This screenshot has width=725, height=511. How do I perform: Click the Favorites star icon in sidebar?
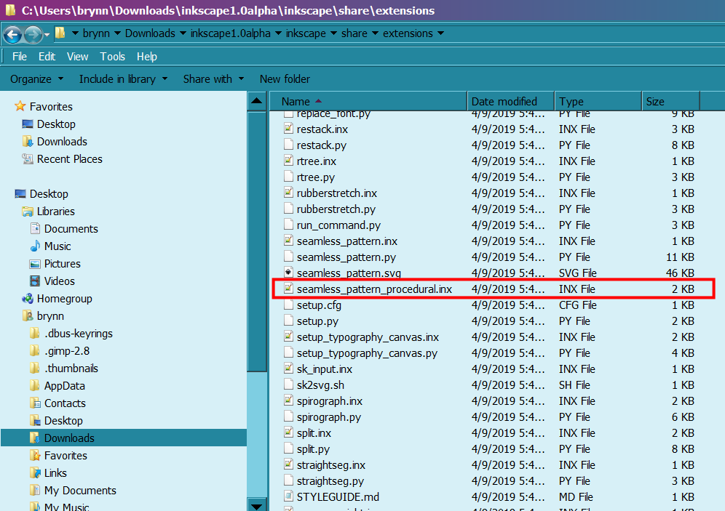(20, 107)
